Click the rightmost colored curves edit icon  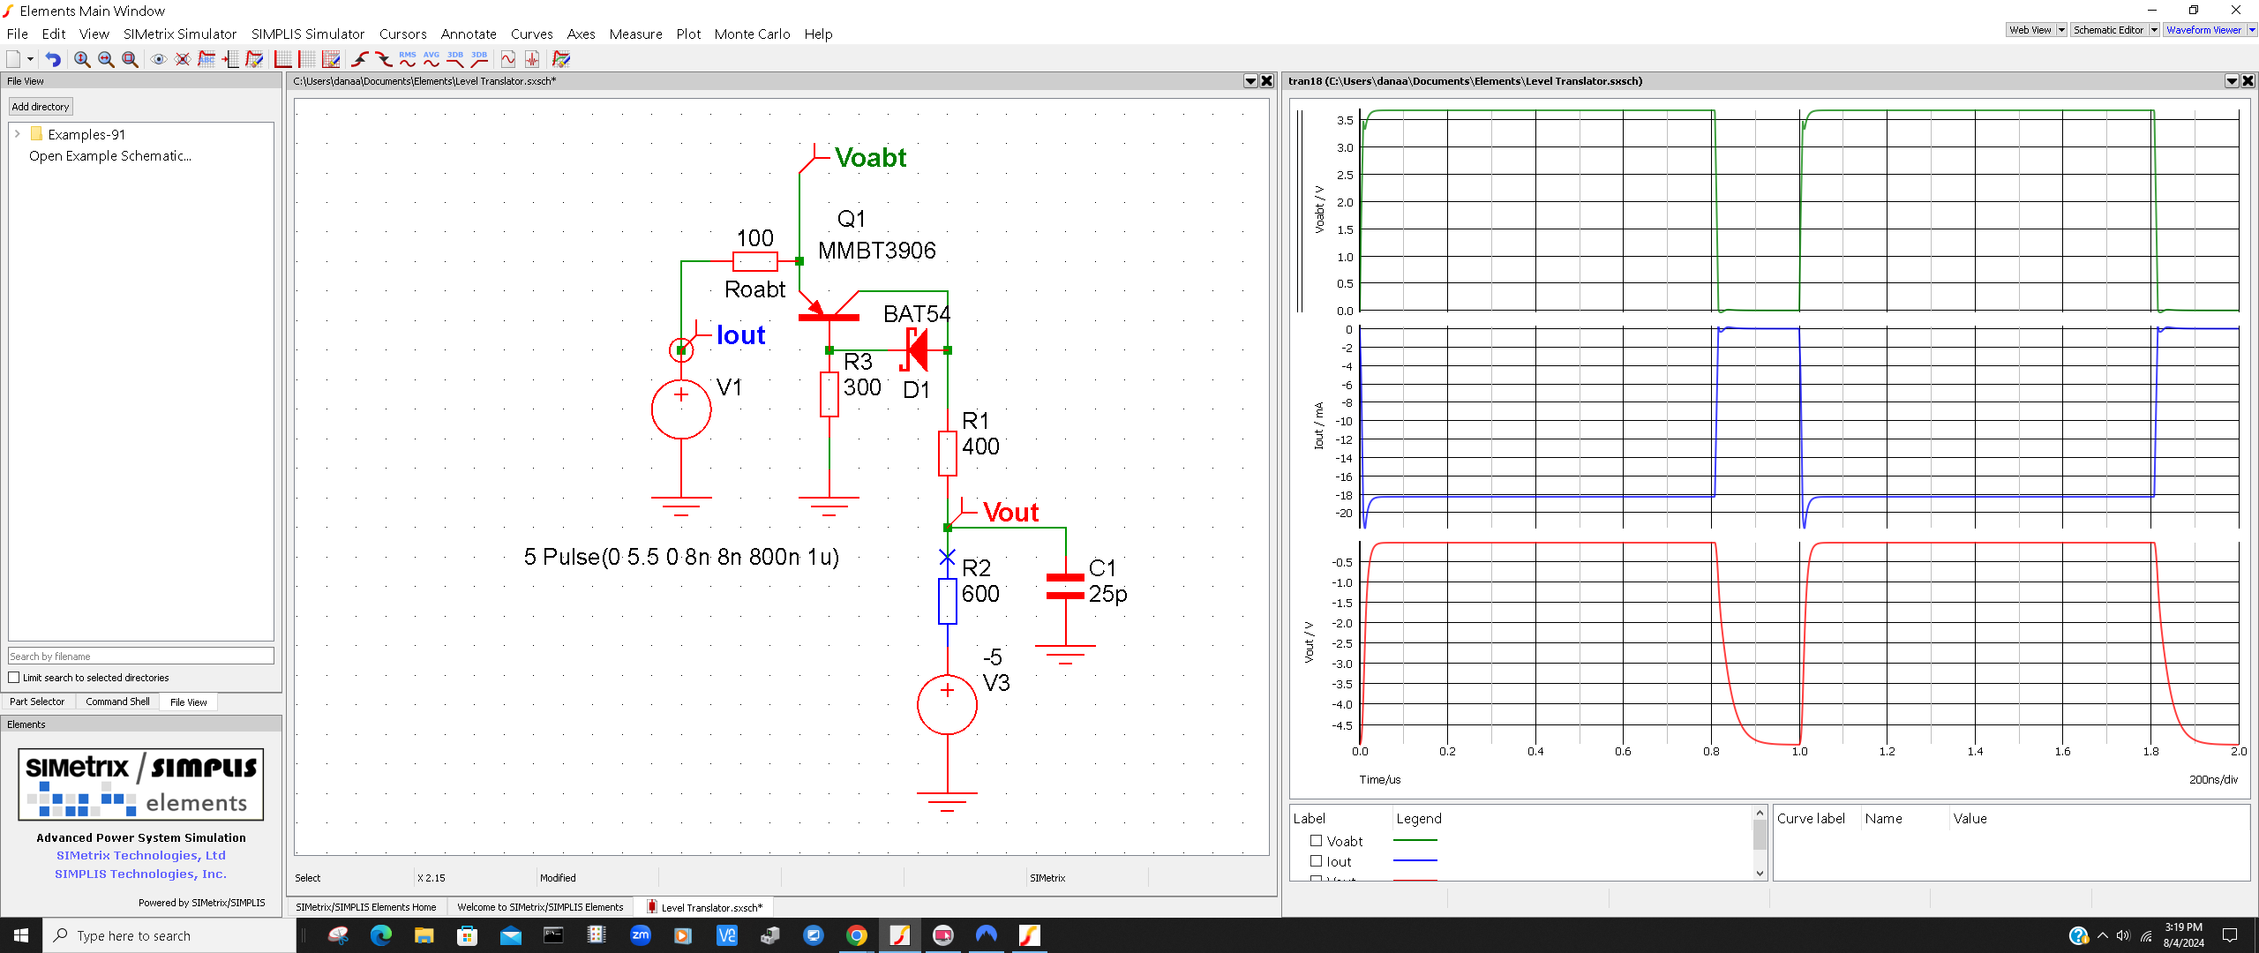pos(561,59)
